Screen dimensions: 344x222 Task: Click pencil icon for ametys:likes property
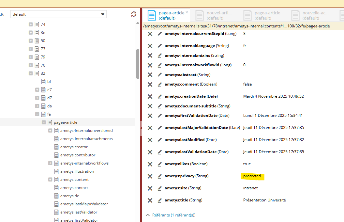click(160, 164)
